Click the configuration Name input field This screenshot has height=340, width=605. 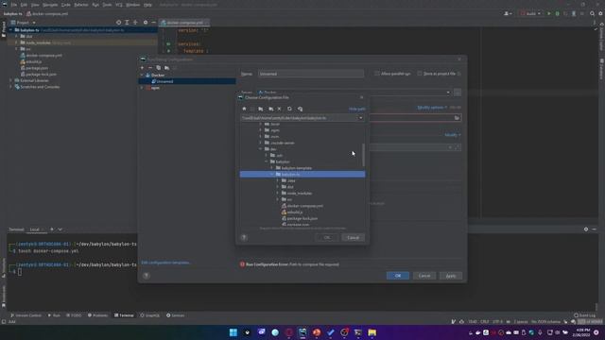click(x=311, y=74)
